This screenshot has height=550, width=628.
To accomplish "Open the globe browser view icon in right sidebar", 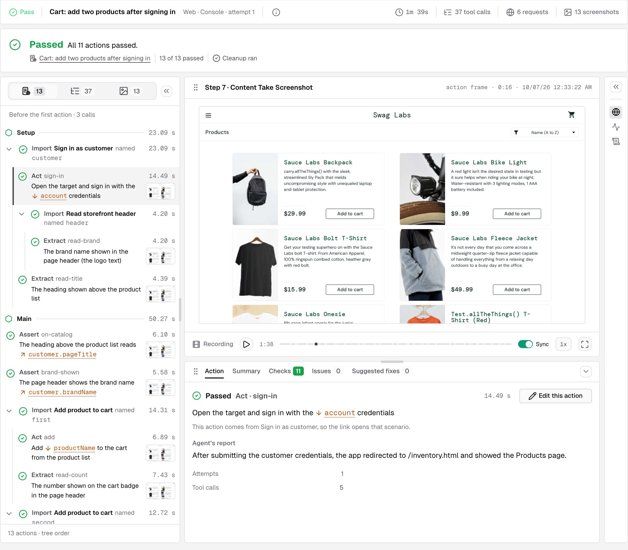I will (x=616, y=112).
